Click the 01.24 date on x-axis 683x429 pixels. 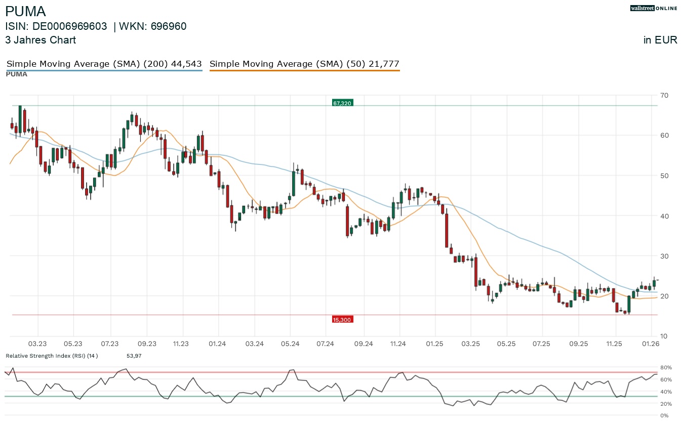(x=218, y=344)
